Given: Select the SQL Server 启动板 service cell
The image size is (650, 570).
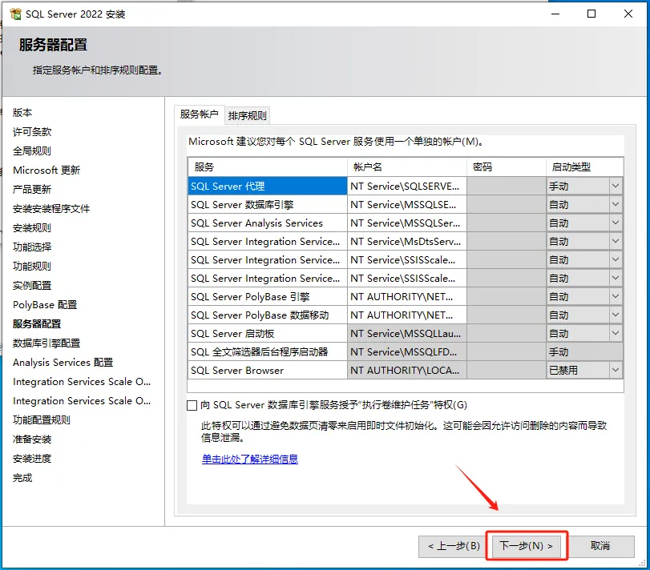Looking at the screenshot, I should (x=268, y=333).
